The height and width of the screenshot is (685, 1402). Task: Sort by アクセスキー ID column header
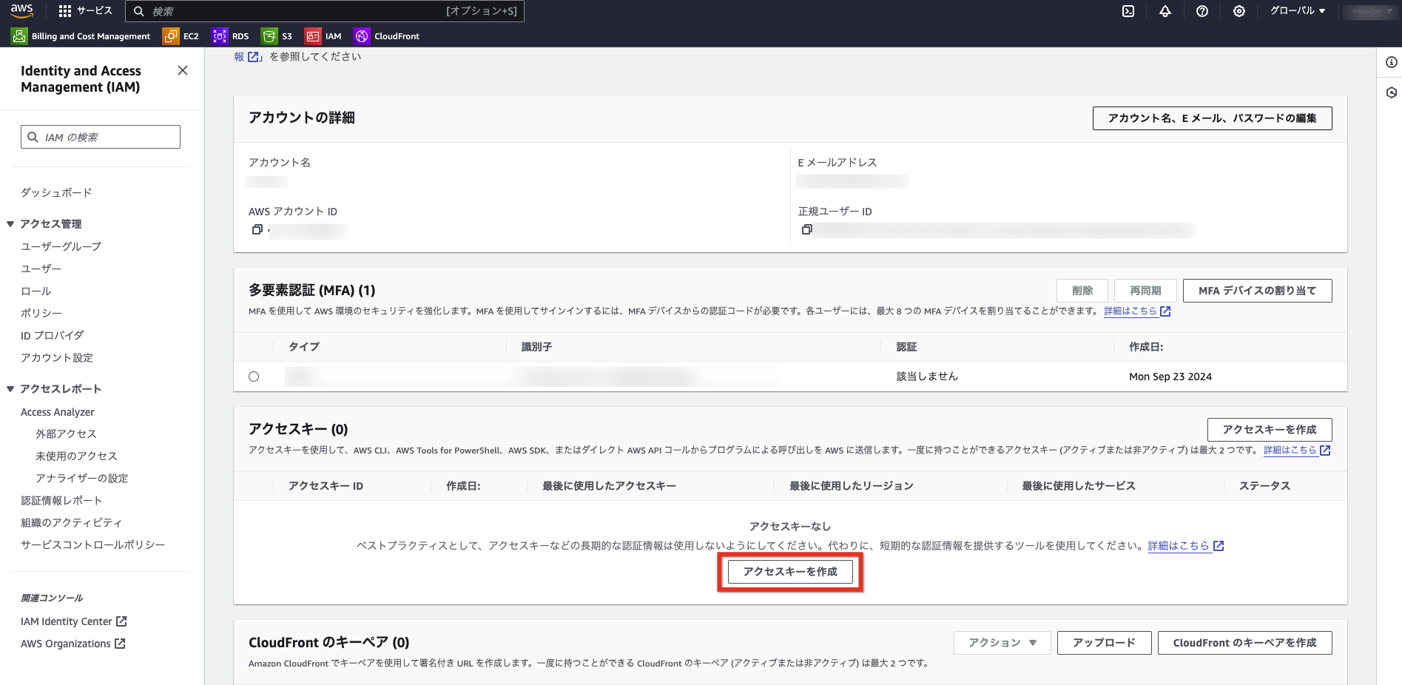tap(326, 486)
